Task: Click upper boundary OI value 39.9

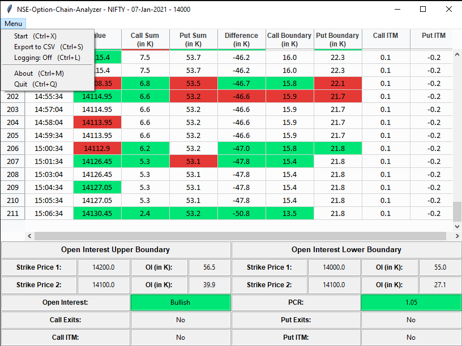Action: (209, 285)
